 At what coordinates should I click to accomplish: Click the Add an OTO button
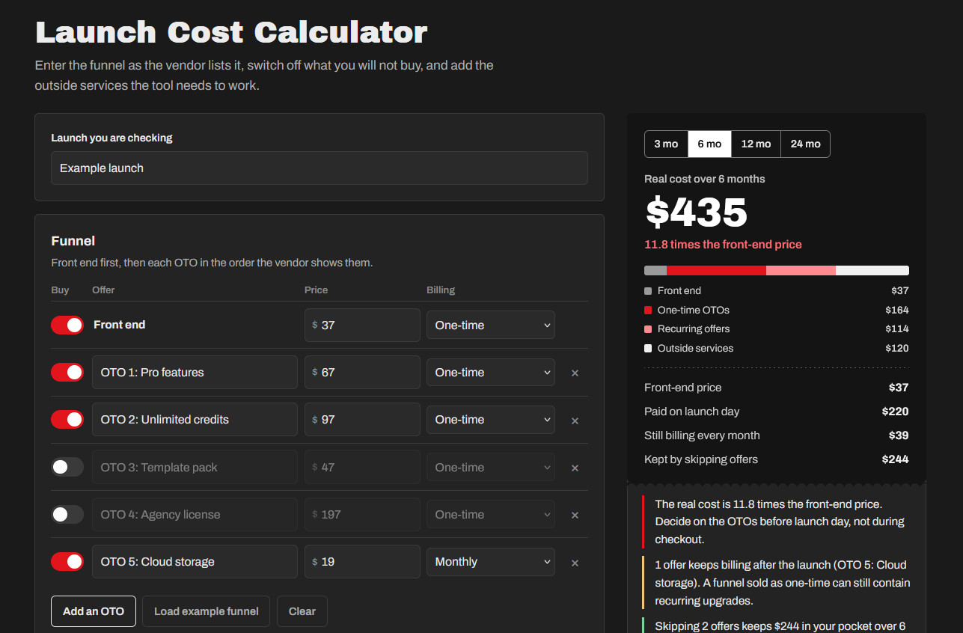(94, 611)
